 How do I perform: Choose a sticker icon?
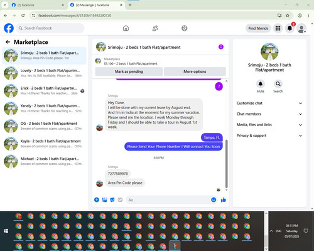[112, 200]
